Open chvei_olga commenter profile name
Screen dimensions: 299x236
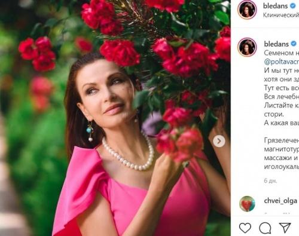[x=280, y=201]
